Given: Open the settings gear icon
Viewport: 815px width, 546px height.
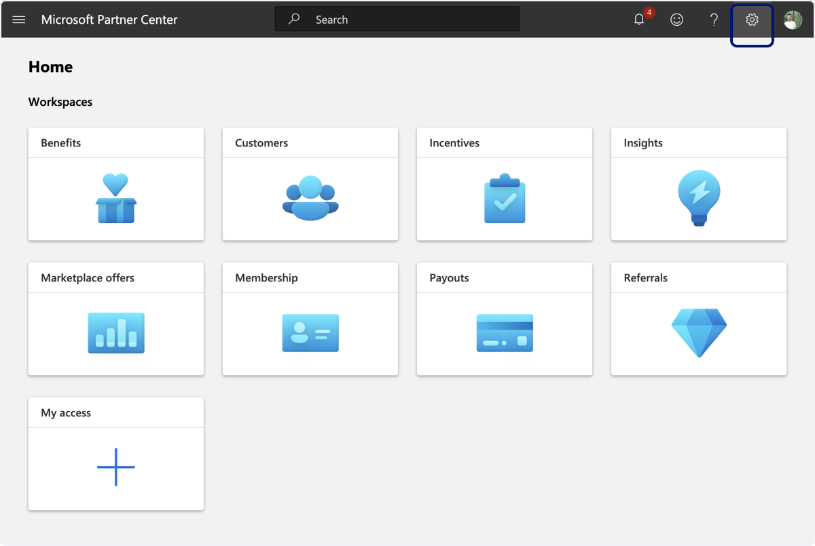Looking at the screenshot, I should pos(752,20).
